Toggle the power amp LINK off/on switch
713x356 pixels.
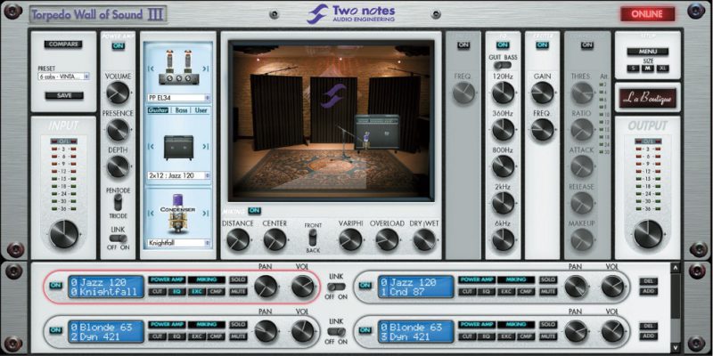tap(119, 239)
